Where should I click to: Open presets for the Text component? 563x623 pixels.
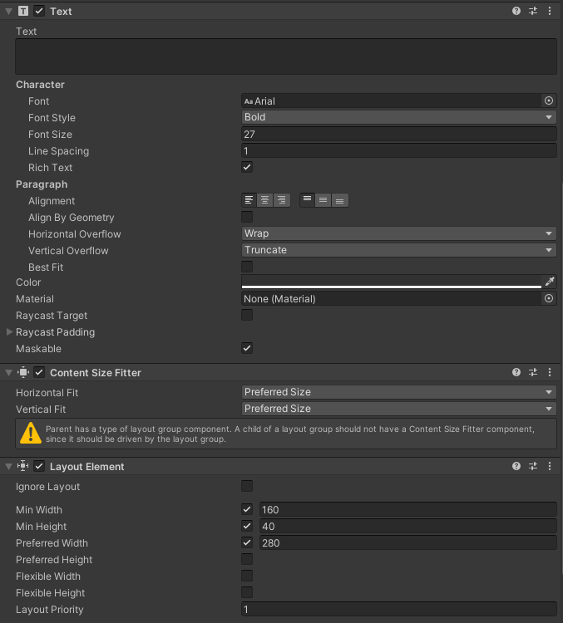coord(533,11)
